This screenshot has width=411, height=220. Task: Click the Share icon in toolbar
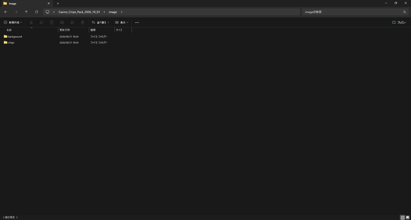(72, 22)
